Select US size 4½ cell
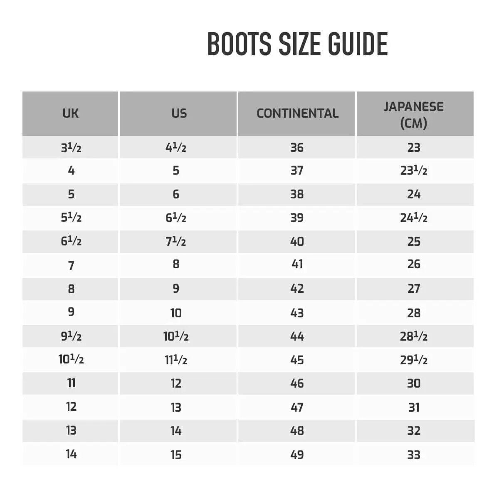 click(x=176, y=148)
